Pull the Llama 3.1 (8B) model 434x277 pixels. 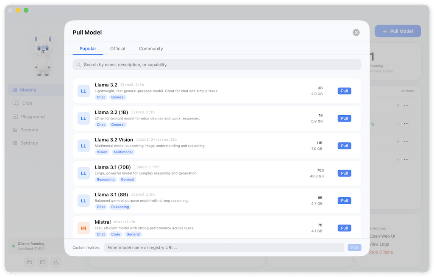coord(344,201)
